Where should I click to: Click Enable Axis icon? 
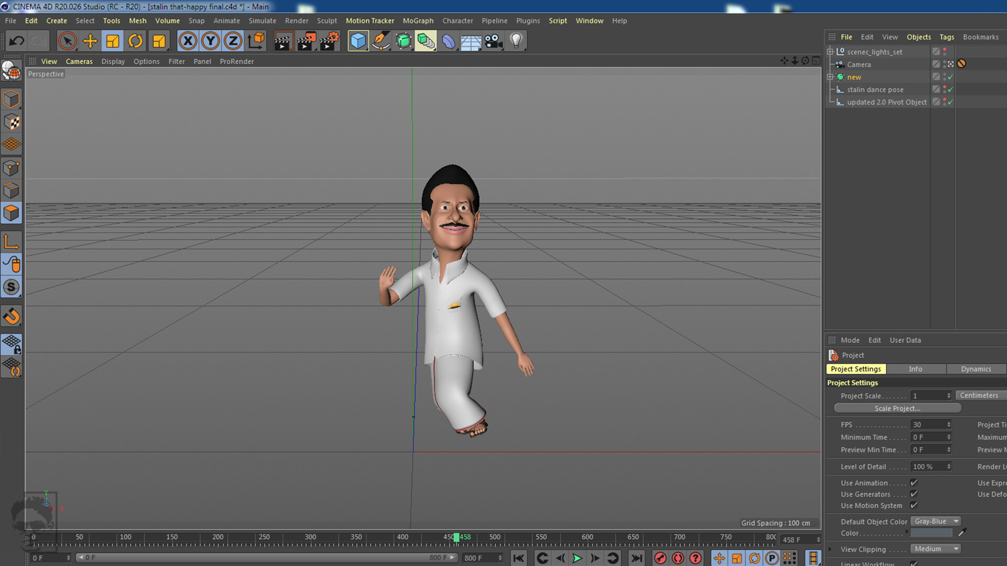tap(12, 242)
